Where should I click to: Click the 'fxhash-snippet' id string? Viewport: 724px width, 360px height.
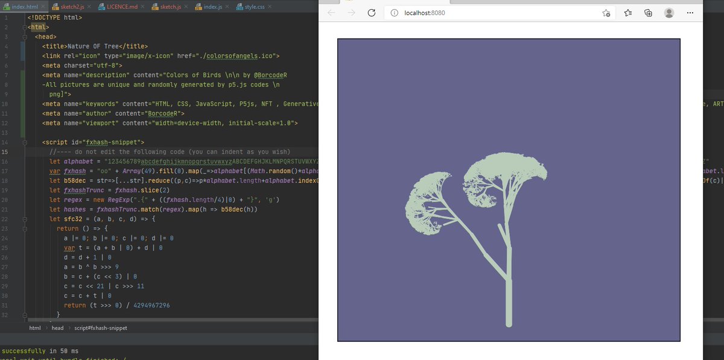pyautogui.click(x=112, y=142)
